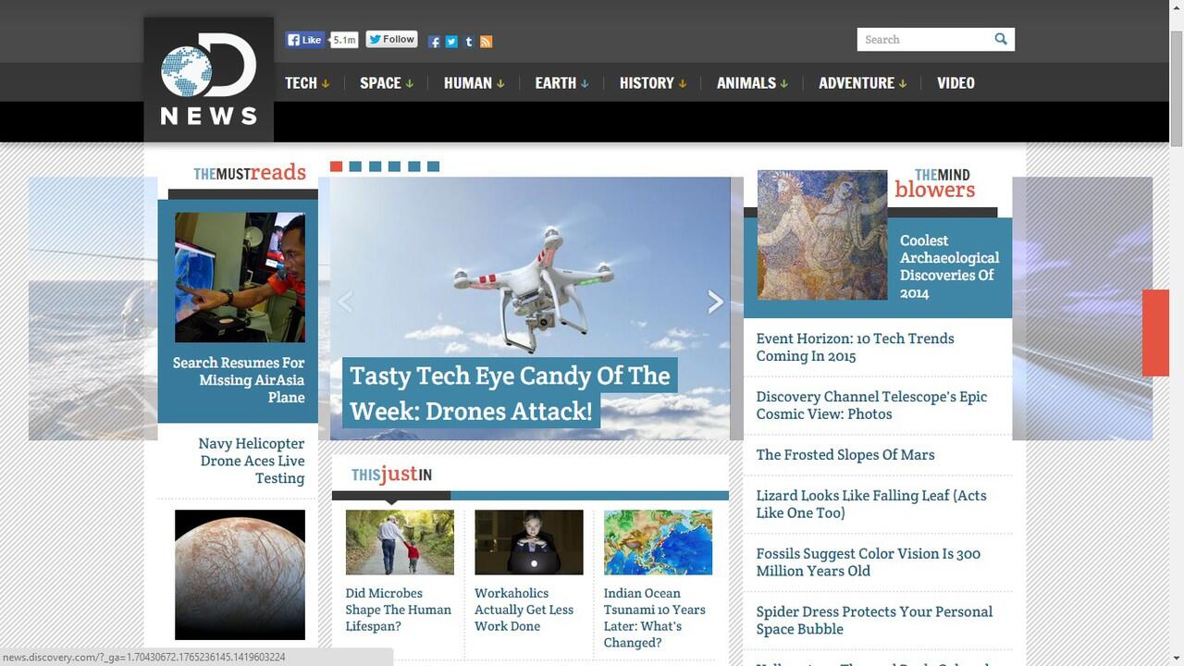Click the 5.1m like count bubble

click(344, 40)
